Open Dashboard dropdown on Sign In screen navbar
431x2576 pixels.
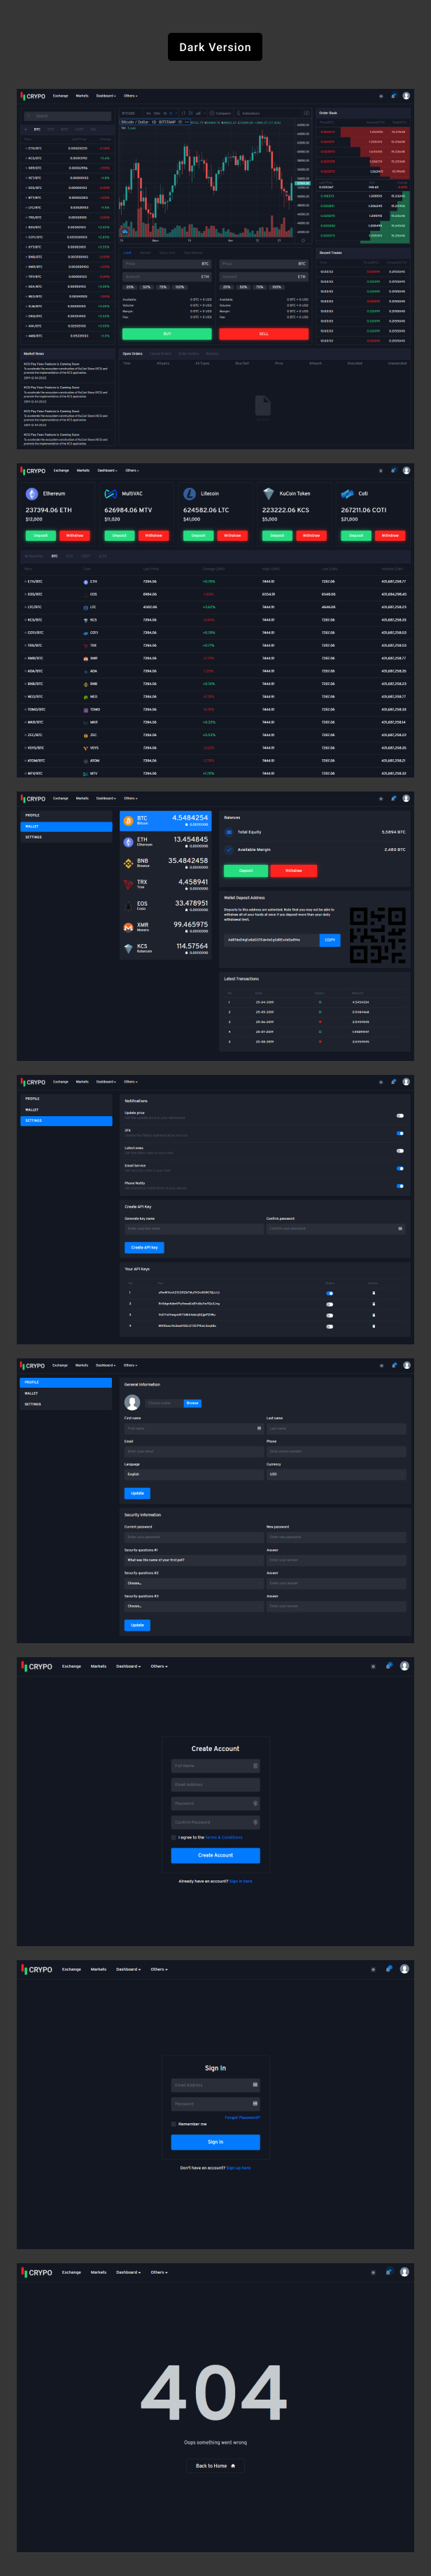(x=128, y=1969)
